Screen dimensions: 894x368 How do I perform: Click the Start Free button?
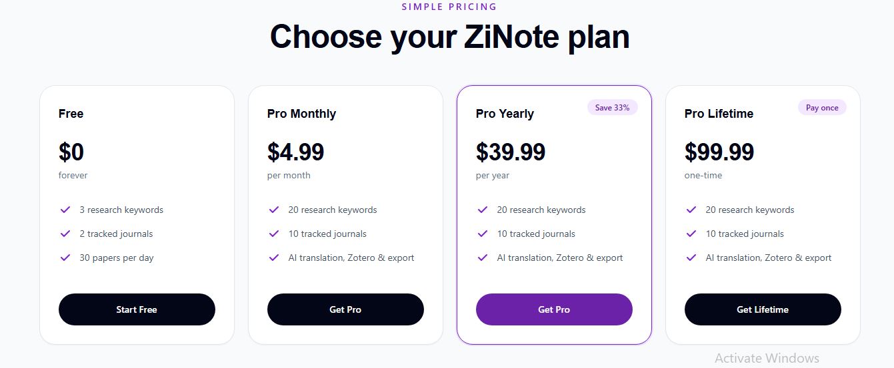tap(137, 309)
